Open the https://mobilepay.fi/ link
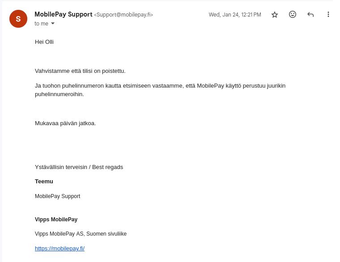The width and height of the screenshot is (340, 262). (59, 248)
